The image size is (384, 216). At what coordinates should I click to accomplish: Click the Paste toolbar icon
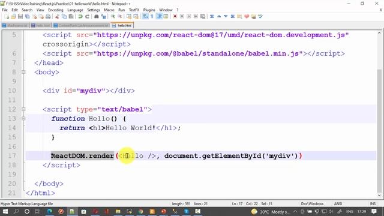pyautogui.click(x=71, y=17)
